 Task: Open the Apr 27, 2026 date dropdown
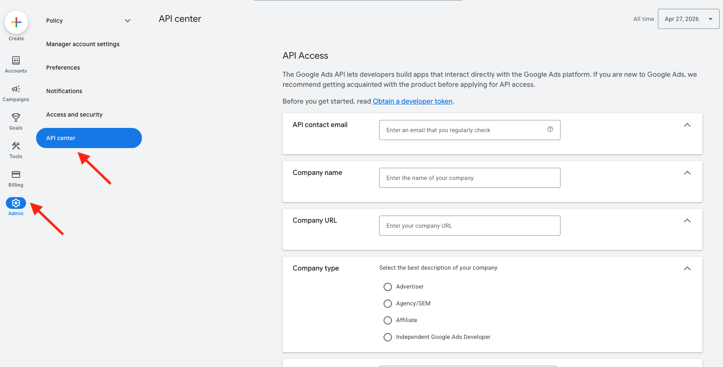point(689,19)
